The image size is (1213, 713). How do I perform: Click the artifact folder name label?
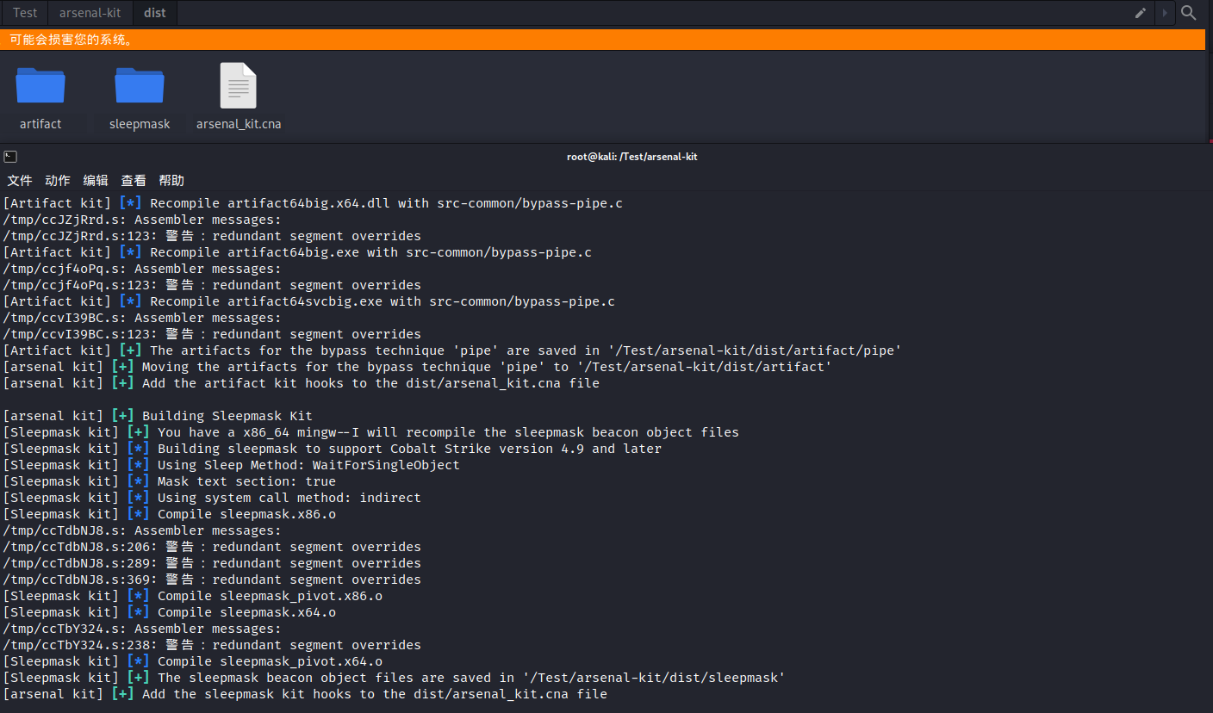(x=40, y=124)
